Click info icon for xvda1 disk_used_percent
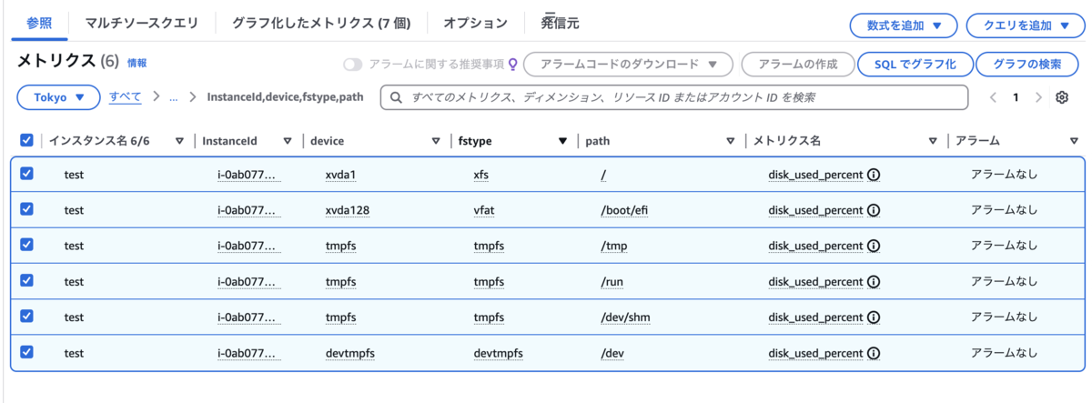 874,175
